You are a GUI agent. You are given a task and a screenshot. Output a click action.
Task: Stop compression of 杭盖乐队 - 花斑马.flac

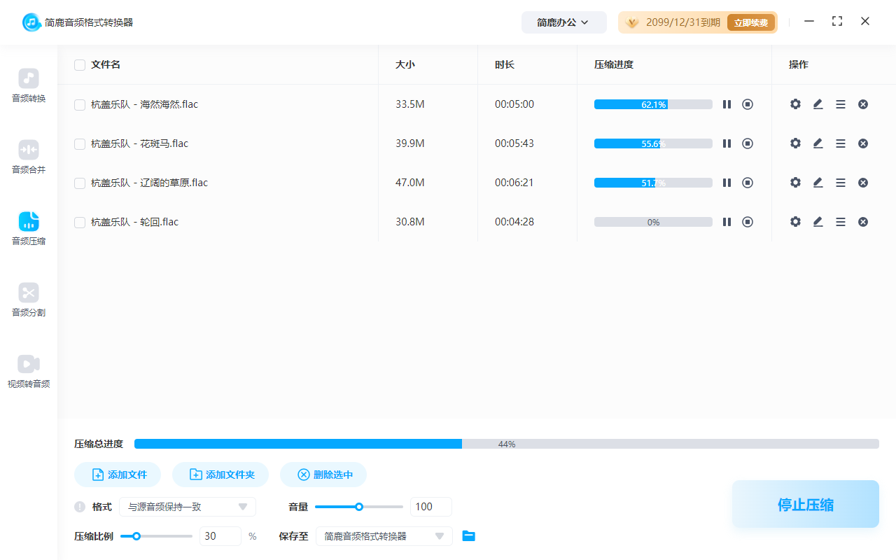tap(748, 143)
